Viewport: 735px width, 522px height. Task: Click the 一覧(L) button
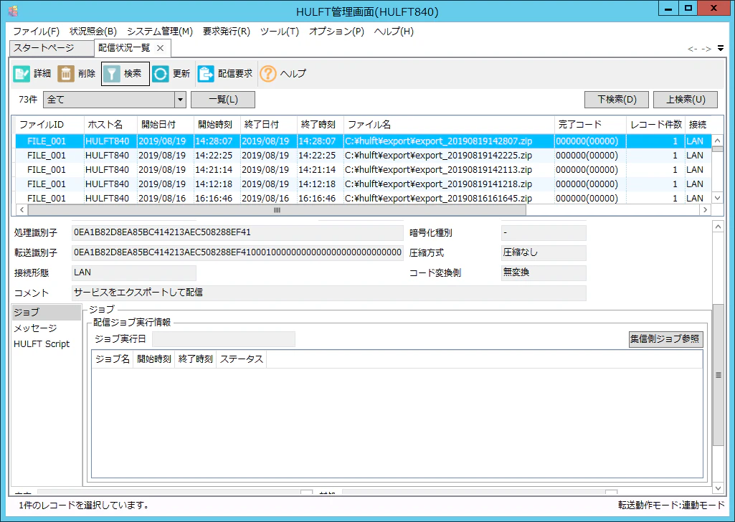[223, 100]
